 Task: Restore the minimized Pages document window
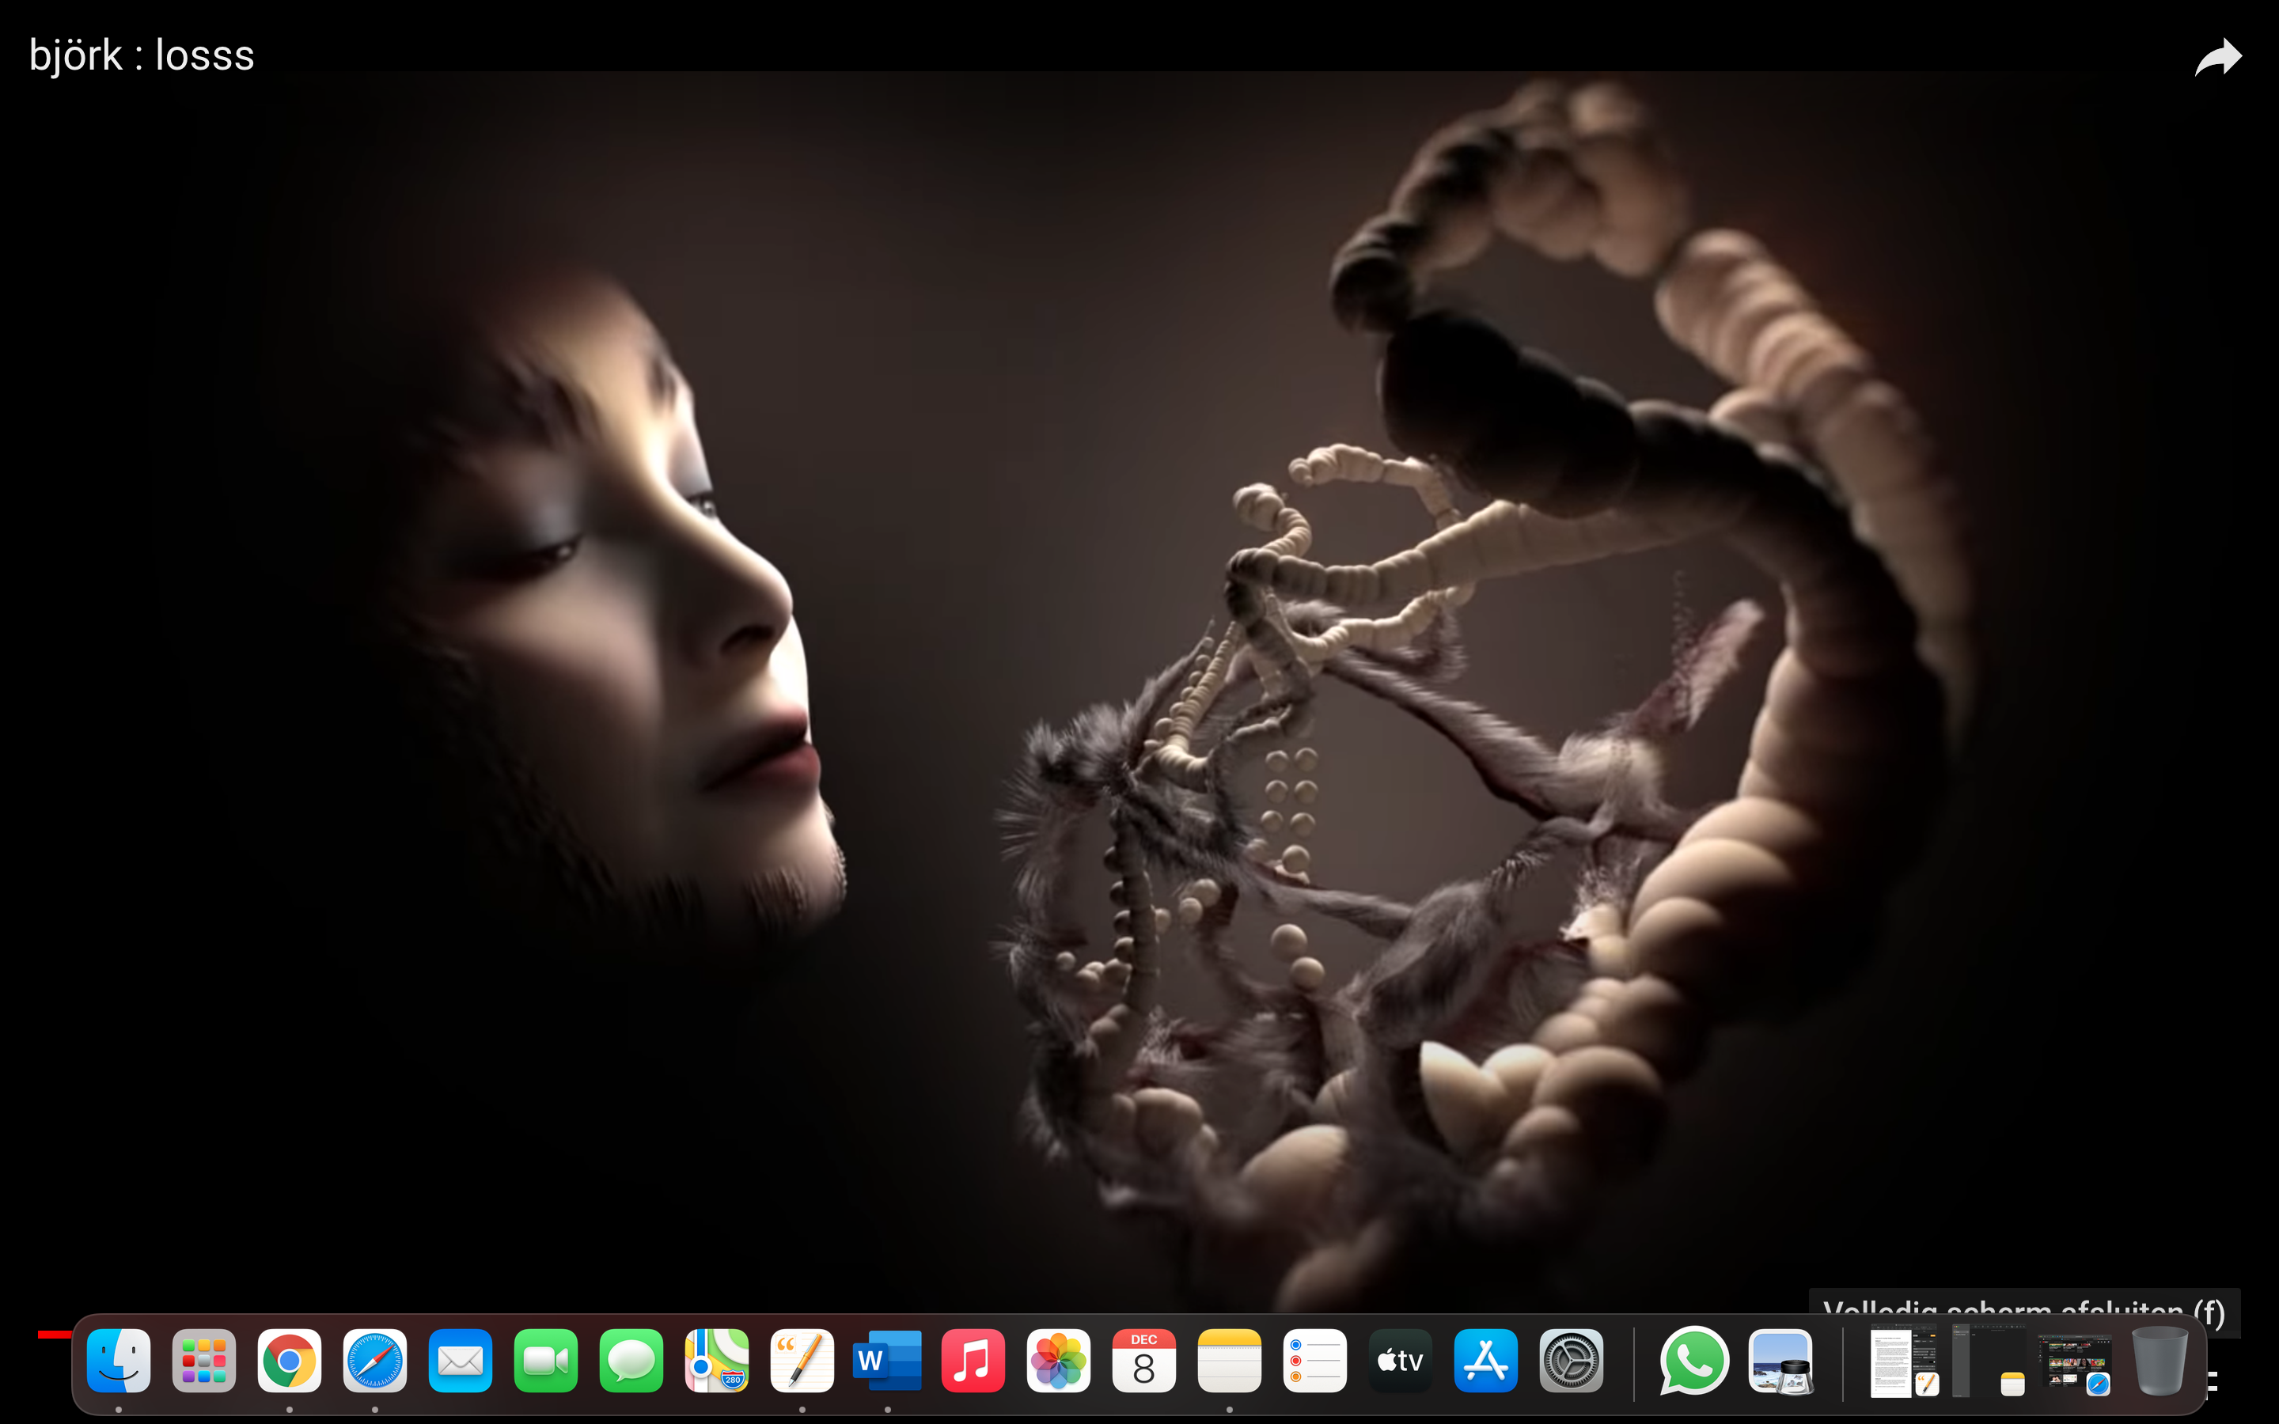point(1903,1361)
